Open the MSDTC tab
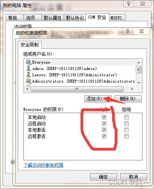The height and width of the screenshot is (189, 154). tap(116, 18)
